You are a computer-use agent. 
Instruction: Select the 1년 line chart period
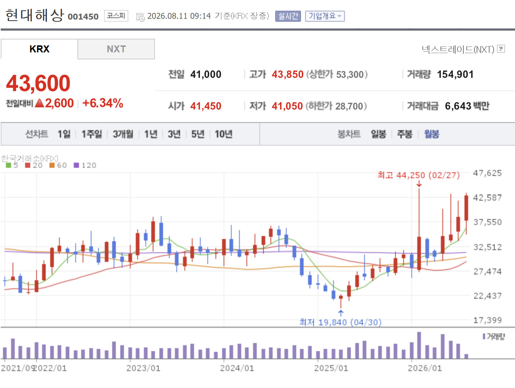tap(151, 134)
